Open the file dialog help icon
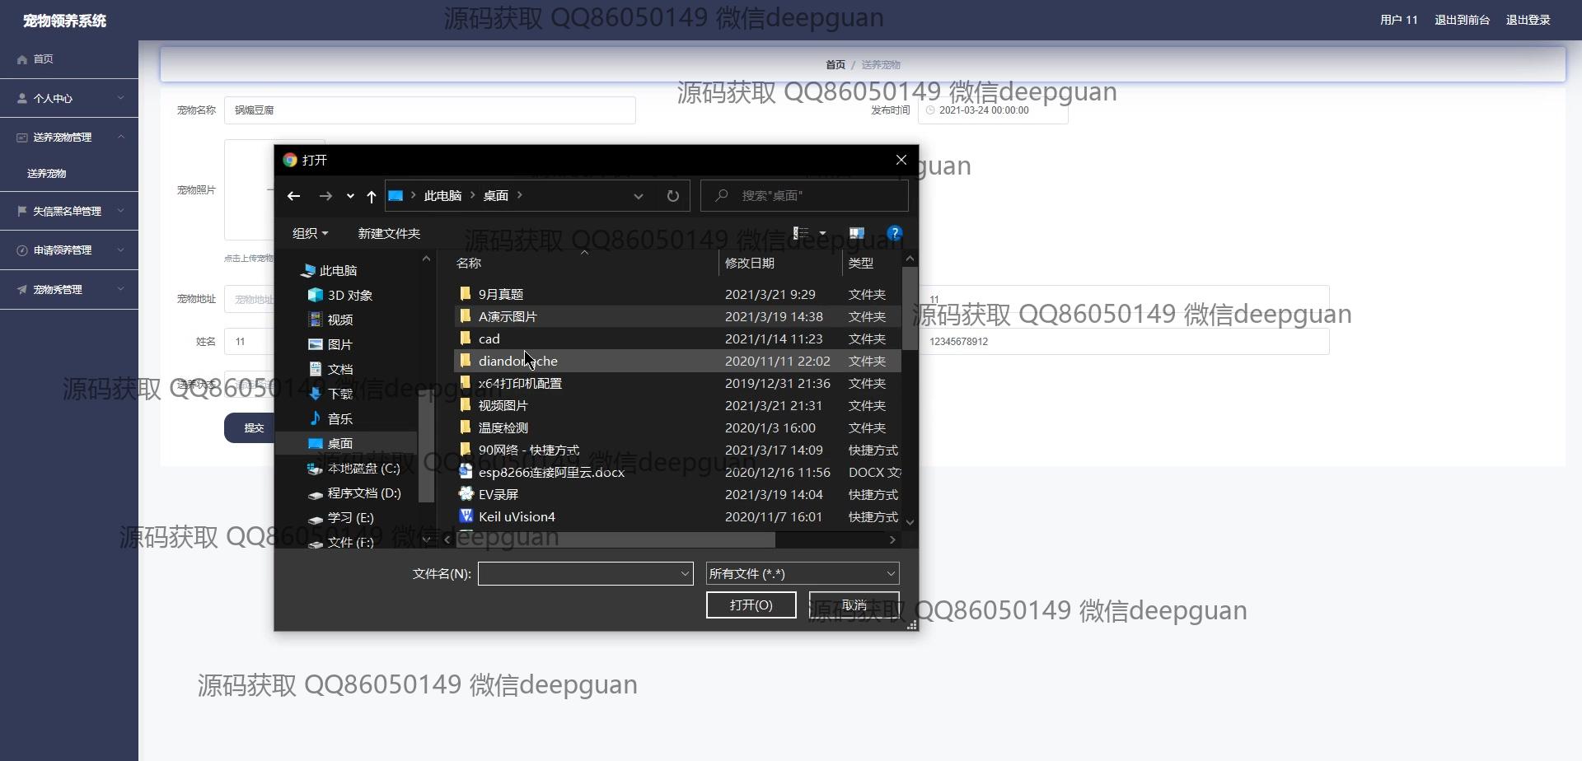The image size is (1582, 761). [894, 233]
